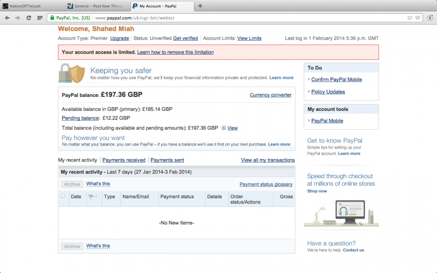Click inside the browser address bar
The image size is (437, 273).
pos(175,18)
